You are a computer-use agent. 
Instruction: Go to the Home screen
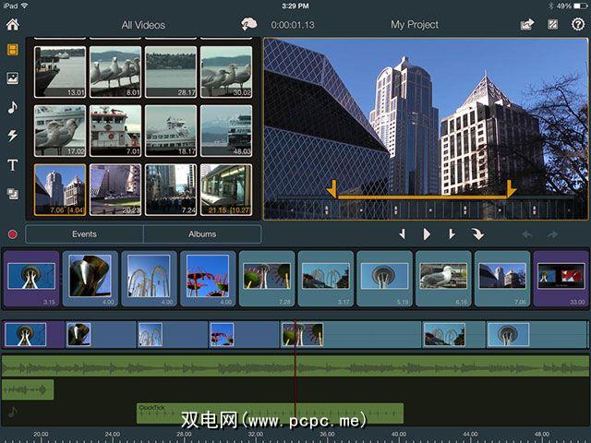[x=12, y=24]
